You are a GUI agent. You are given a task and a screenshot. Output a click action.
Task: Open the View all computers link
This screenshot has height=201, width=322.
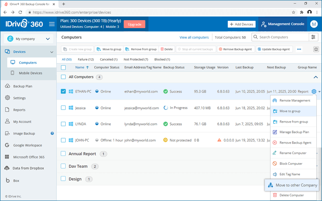pos(194,37)
